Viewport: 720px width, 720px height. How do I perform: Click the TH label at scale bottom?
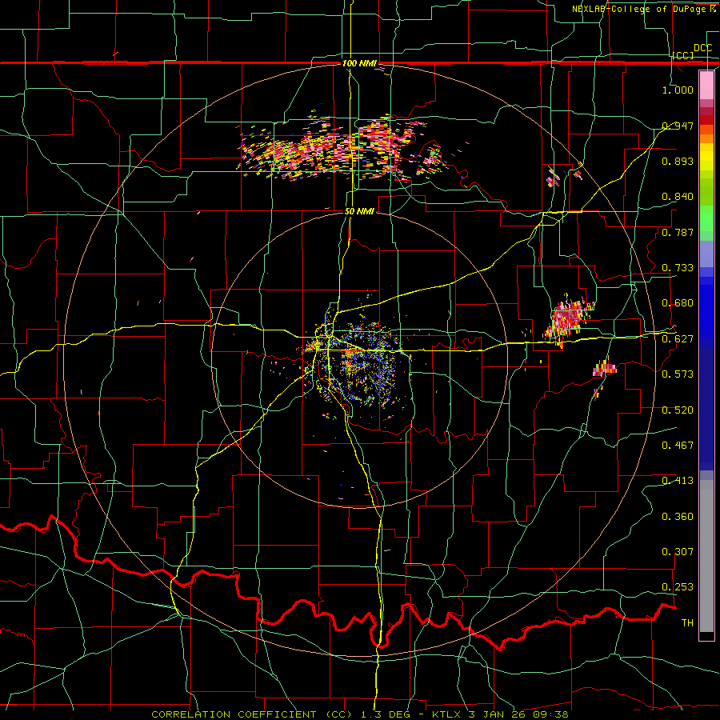click(x=687, y=623)
